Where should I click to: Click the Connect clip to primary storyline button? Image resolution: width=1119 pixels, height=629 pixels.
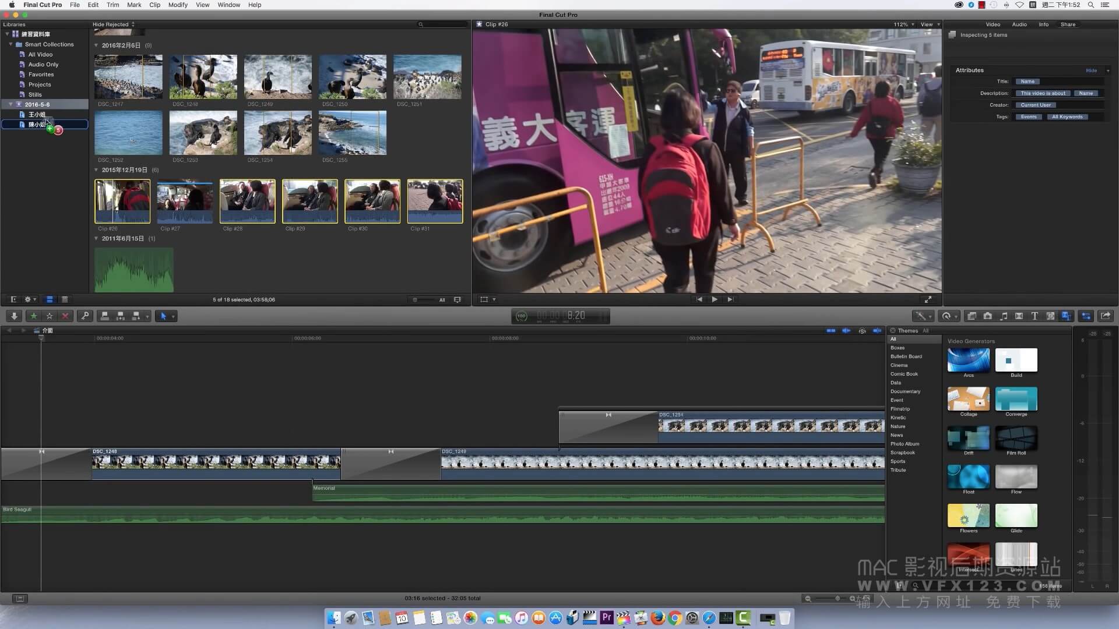[105, 316]
